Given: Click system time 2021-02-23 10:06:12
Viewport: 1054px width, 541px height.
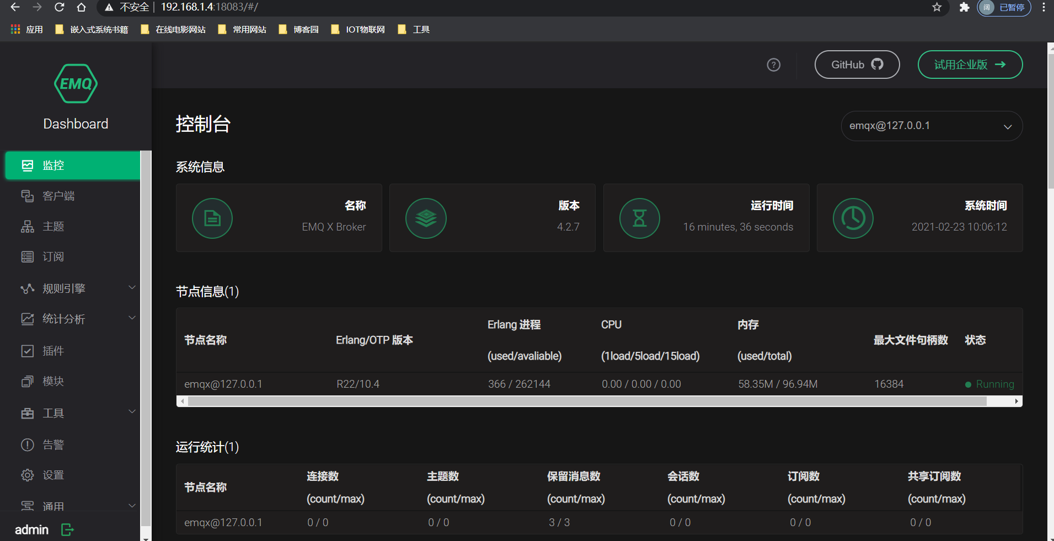Looking at the screenshot, I should (x=959, y=227).
